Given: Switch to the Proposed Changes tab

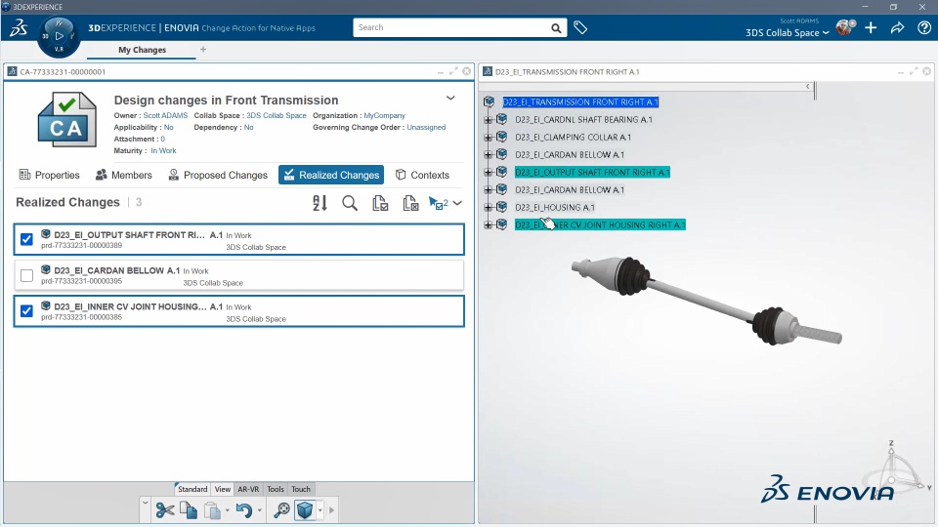Looking at the screenshot, I should [218, 175].
